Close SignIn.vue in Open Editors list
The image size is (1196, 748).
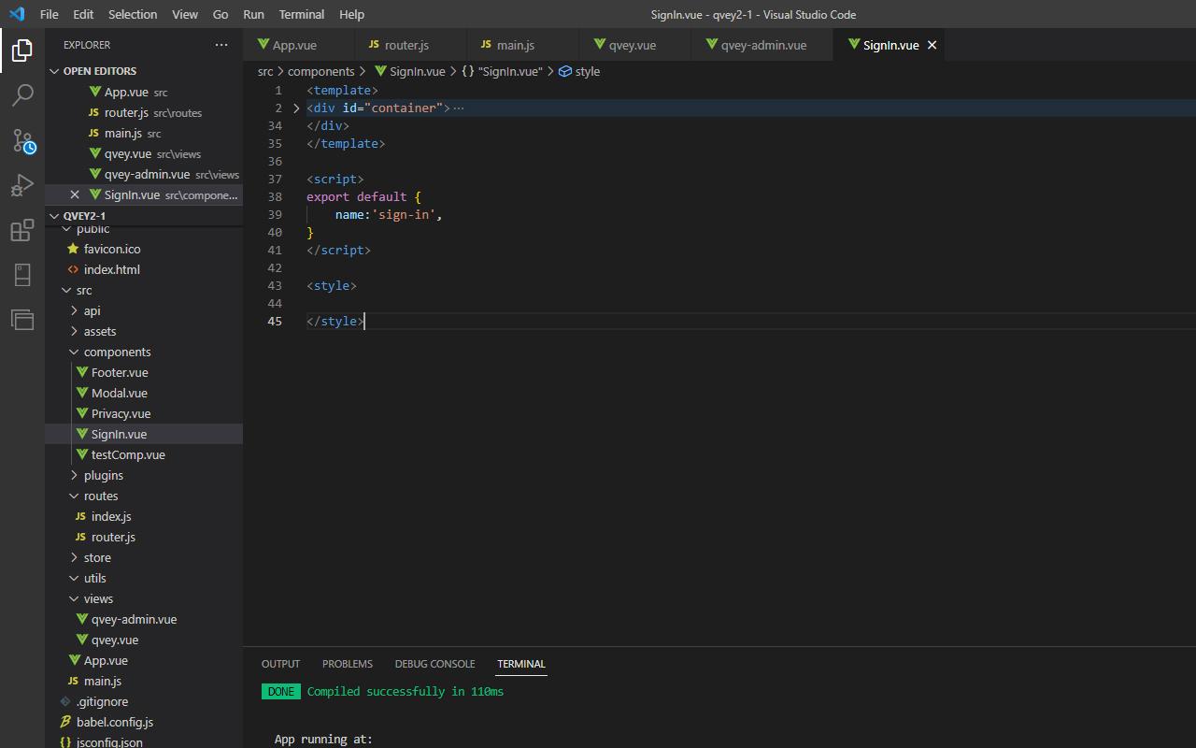[75, 194]
